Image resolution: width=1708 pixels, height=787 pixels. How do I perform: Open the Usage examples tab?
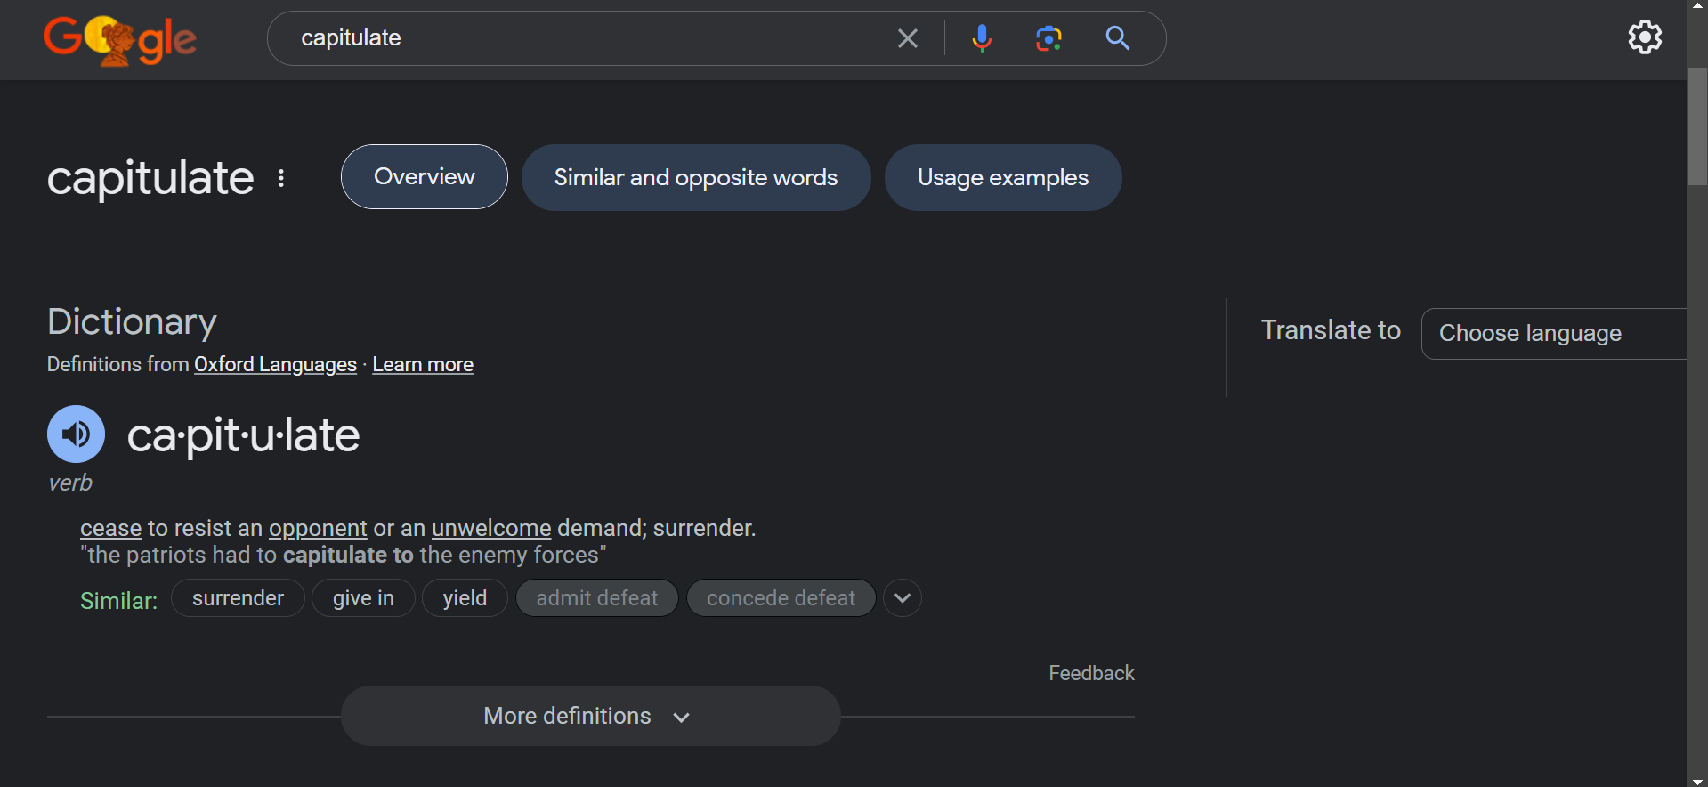[1002, 178]
